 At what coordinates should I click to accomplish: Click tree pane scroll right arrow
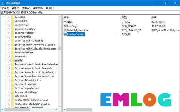pos(56,110)
